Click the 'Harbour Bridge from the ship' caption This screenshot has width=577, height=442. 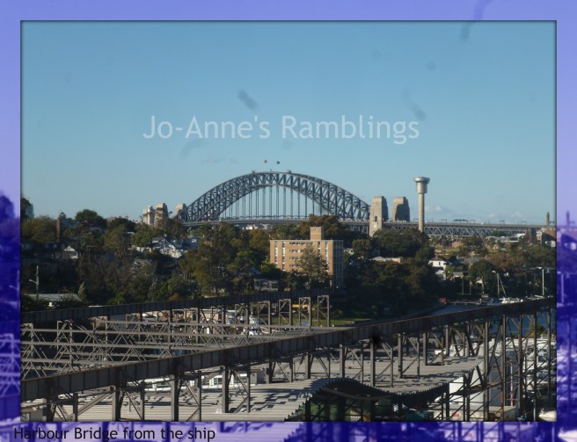114,433
